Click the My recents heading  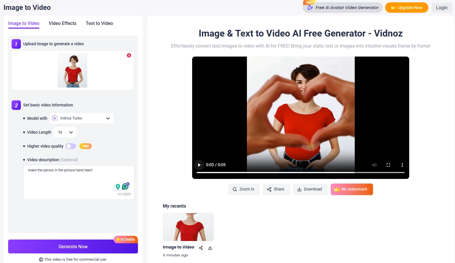[x=174, y=206]
